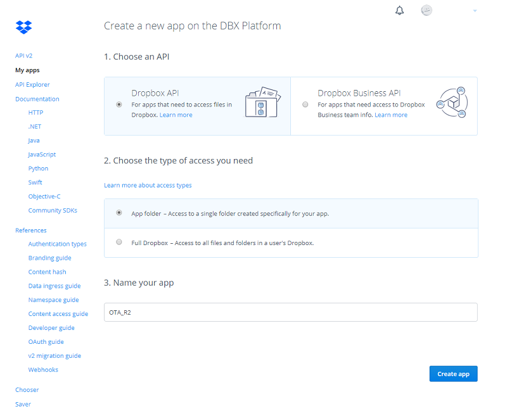The width and height of the screenshot is (507, 411).
Task: Click the Full Dropbox option text
Action: point(222,243)
